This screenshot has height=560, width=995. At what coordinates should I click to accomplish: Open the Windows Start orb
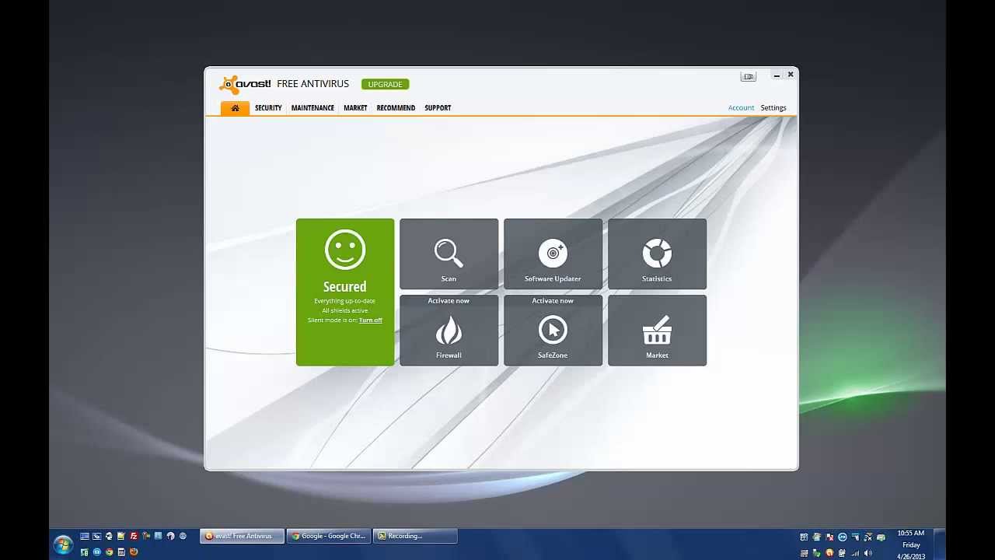[x=63, y=544]
